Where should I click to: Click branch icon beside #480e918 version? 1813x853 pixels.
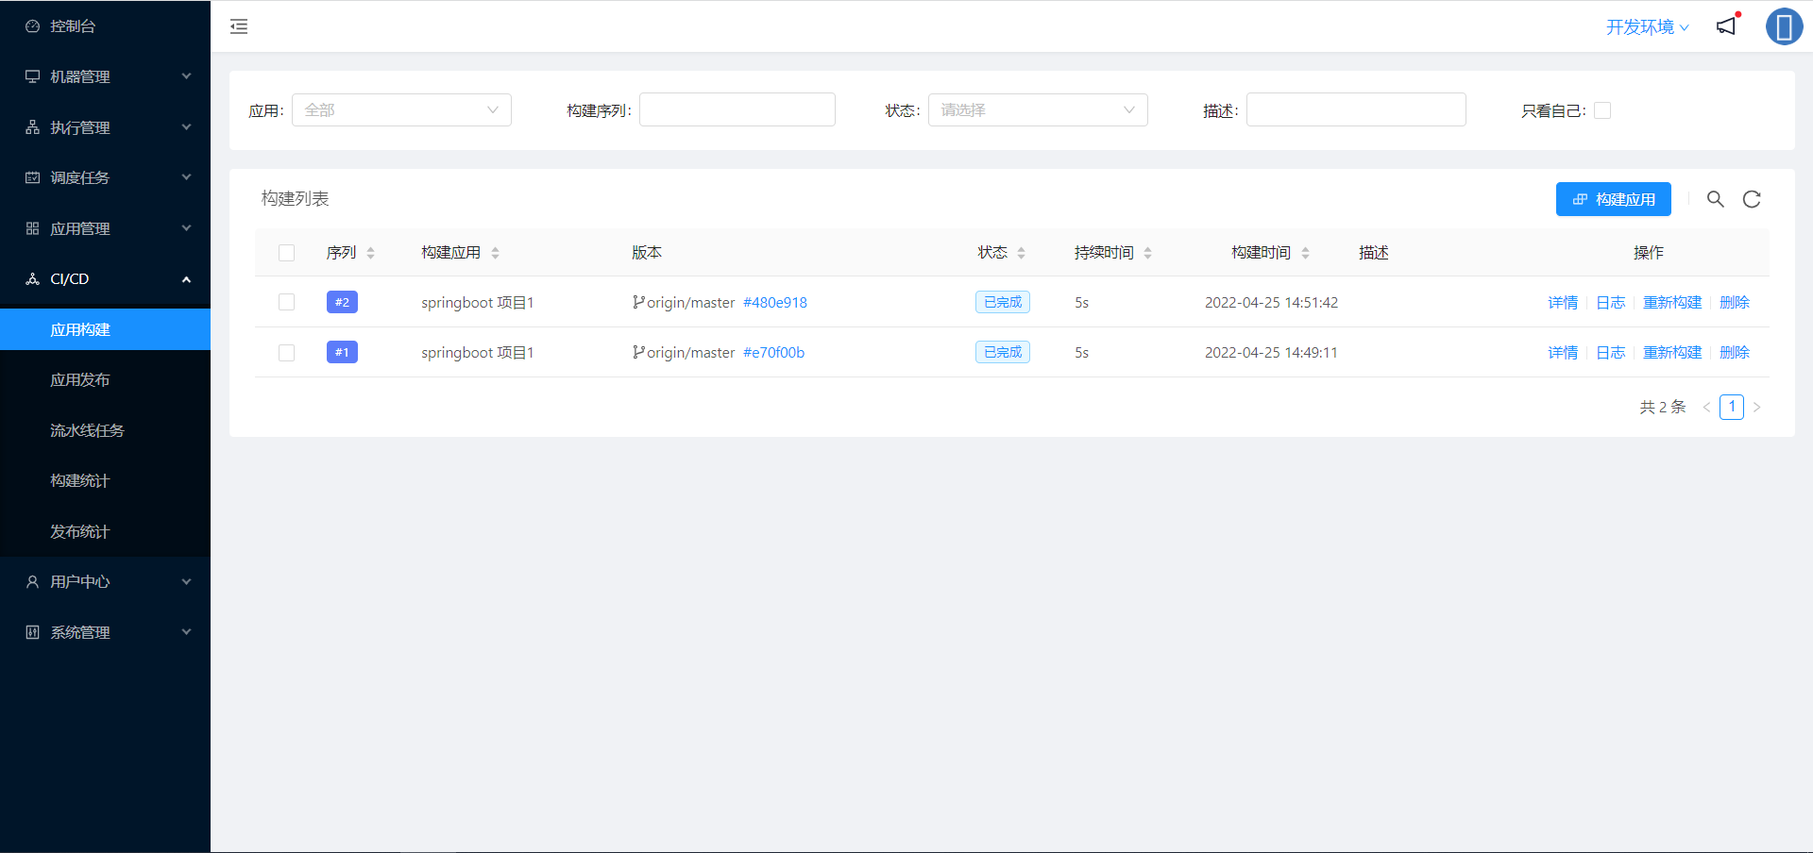tap(638, 302)
